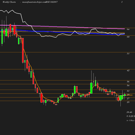Click the 'V: 3.28 X' volume text

(x=131, y=116)
